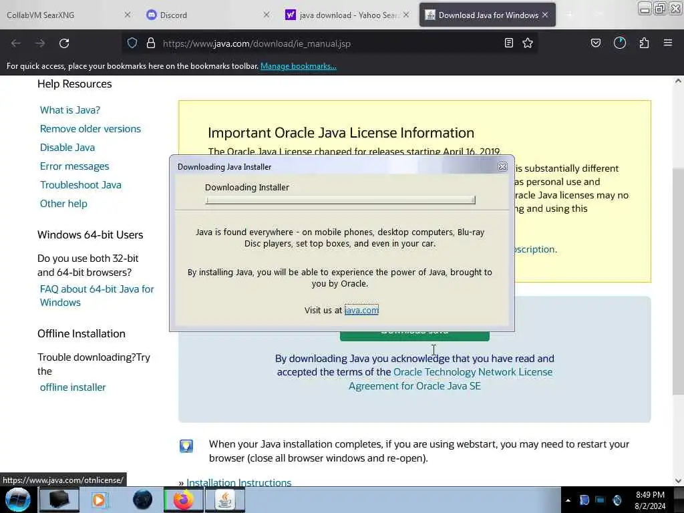Click the Downloading Installer progress bar
Viewport: 684px width, 513px height.
coord(340,200)
